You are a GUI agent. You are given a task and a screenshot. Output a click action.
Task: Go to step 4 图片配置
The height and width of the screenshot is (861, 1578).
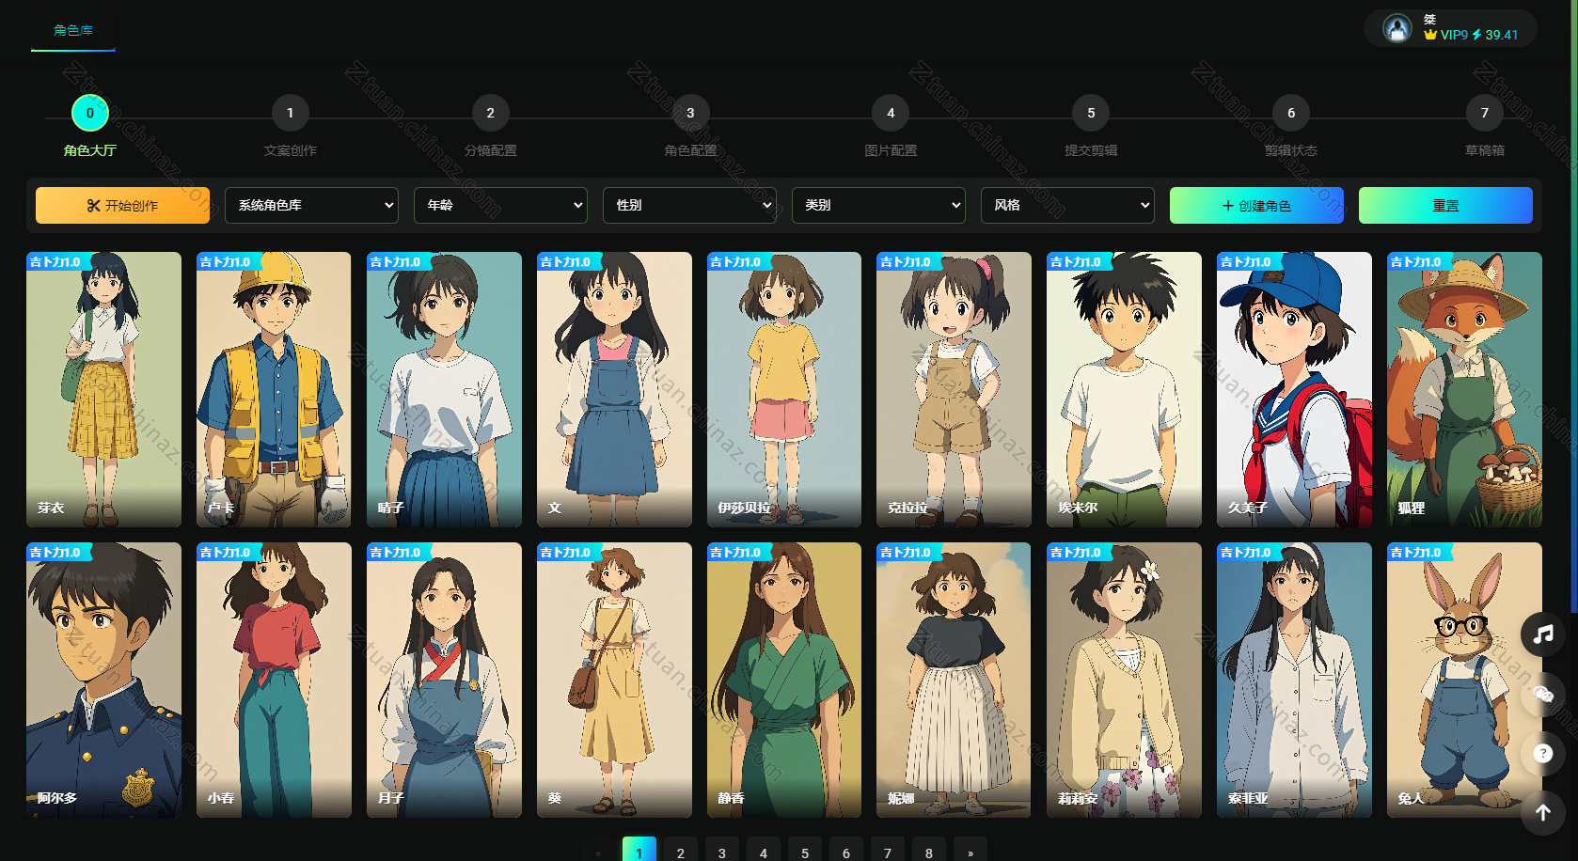891,113
